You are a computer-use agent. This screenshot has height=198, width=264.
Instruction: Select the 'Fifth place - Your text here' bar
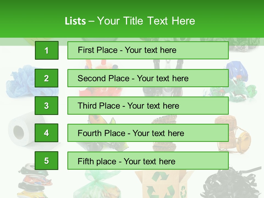click(x=148, y=161)
